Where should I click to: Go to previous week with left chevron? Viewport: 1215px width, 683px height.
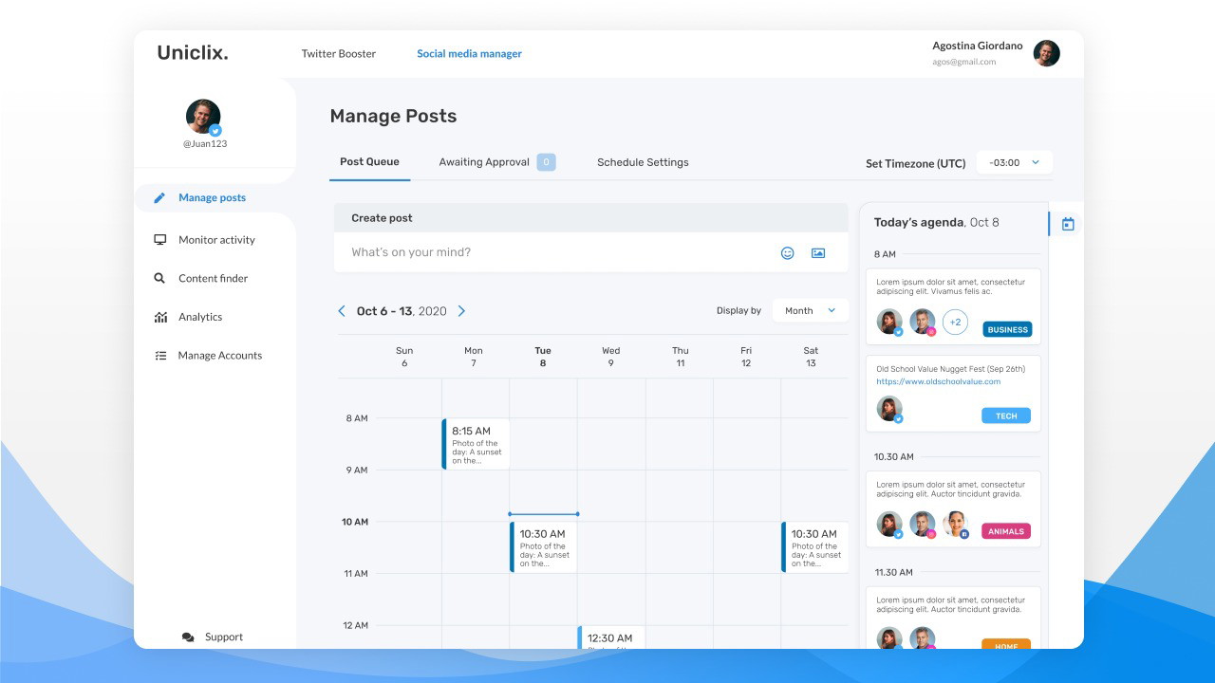click(342, 311)
